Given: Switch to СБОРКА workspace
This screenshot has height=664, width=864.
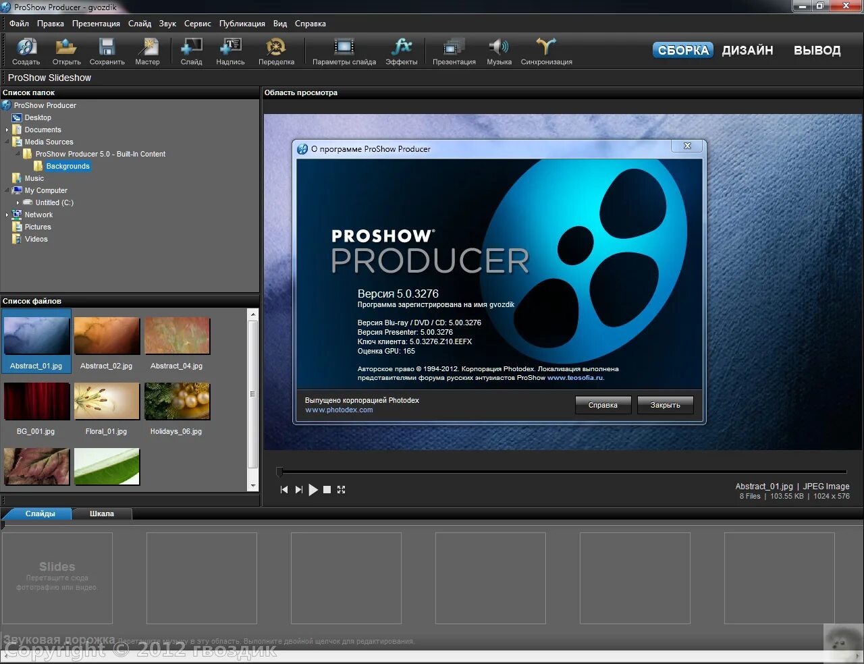Looking at the screenshot, I should (683, 50).
